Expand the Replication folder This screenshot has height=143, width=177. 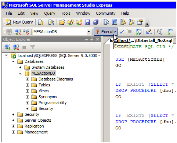[x=13, y=126]
